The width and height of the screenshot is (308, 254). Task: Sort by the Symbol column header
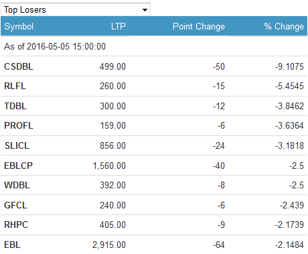click(x=19, y=26)
